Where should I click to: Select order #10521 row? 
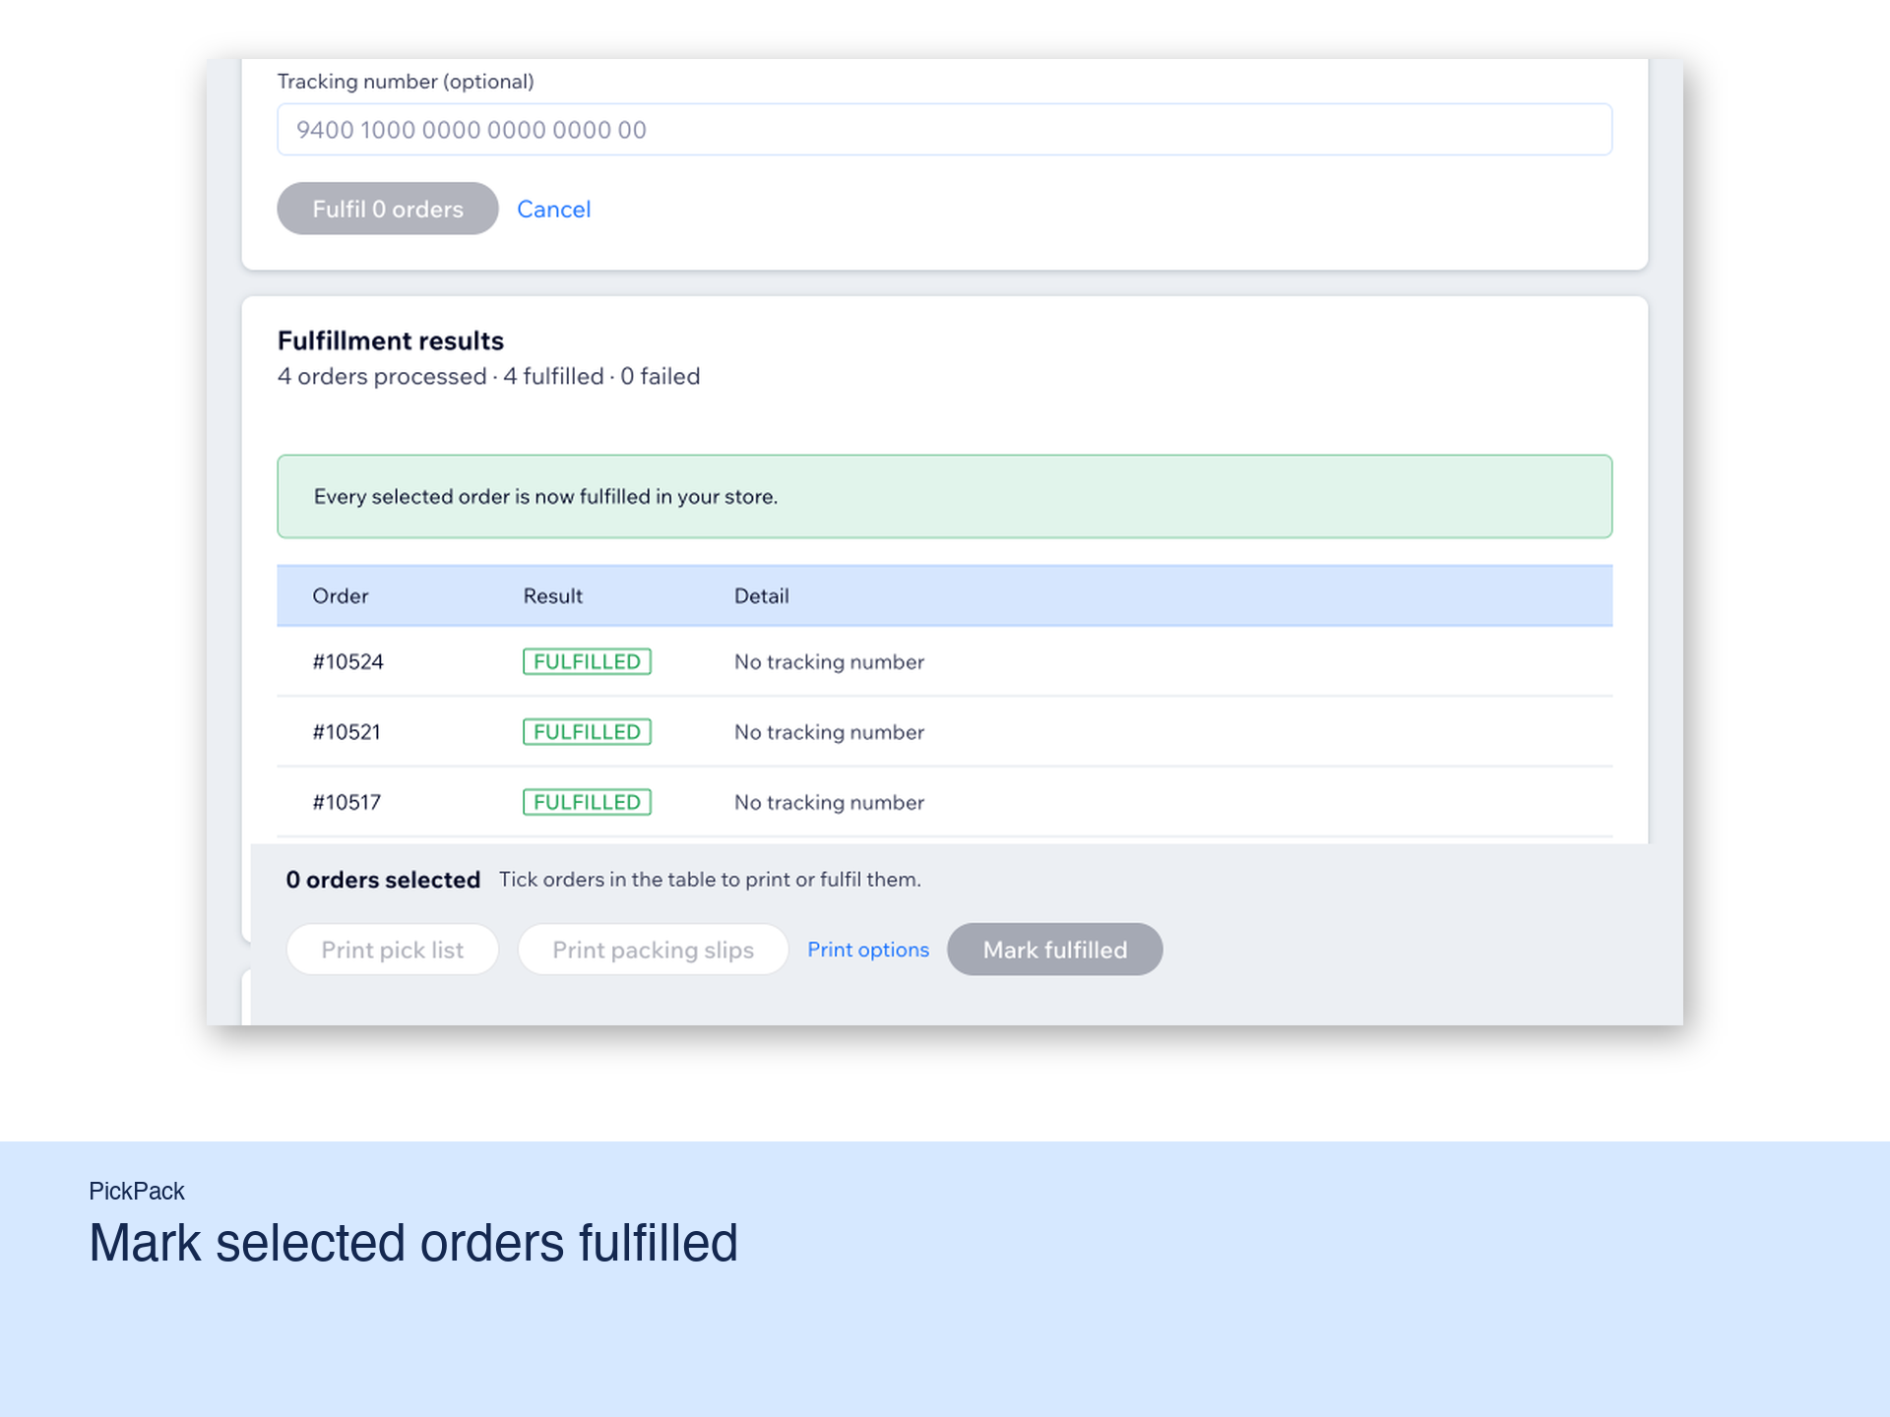coord(944,732)
